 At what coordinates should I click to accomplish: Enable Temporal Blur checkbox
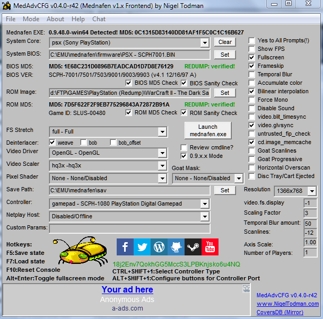coord(252,74)
